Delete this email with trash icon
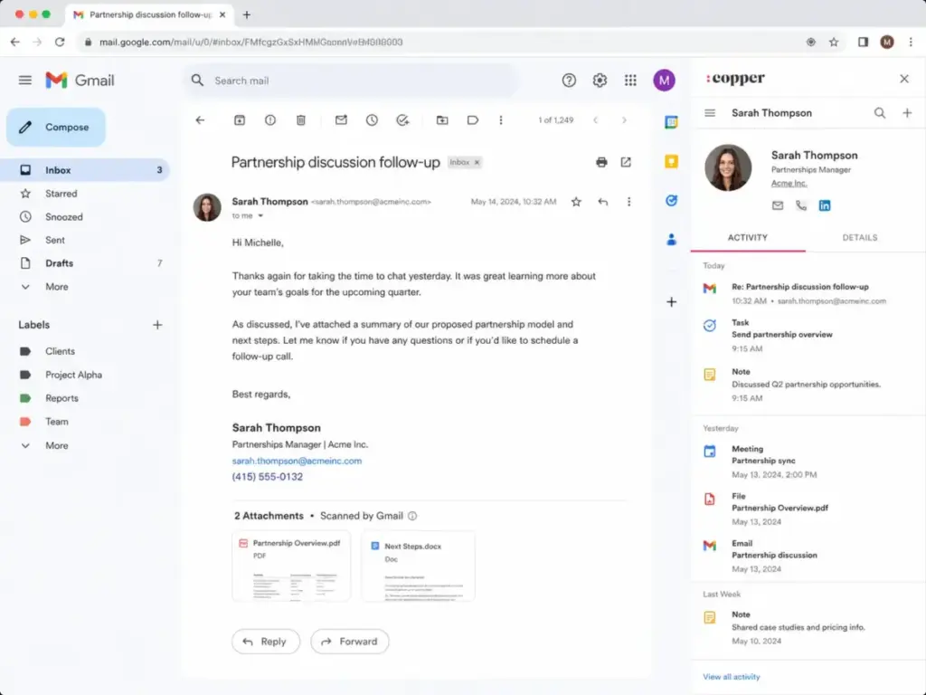 point(300,120)
